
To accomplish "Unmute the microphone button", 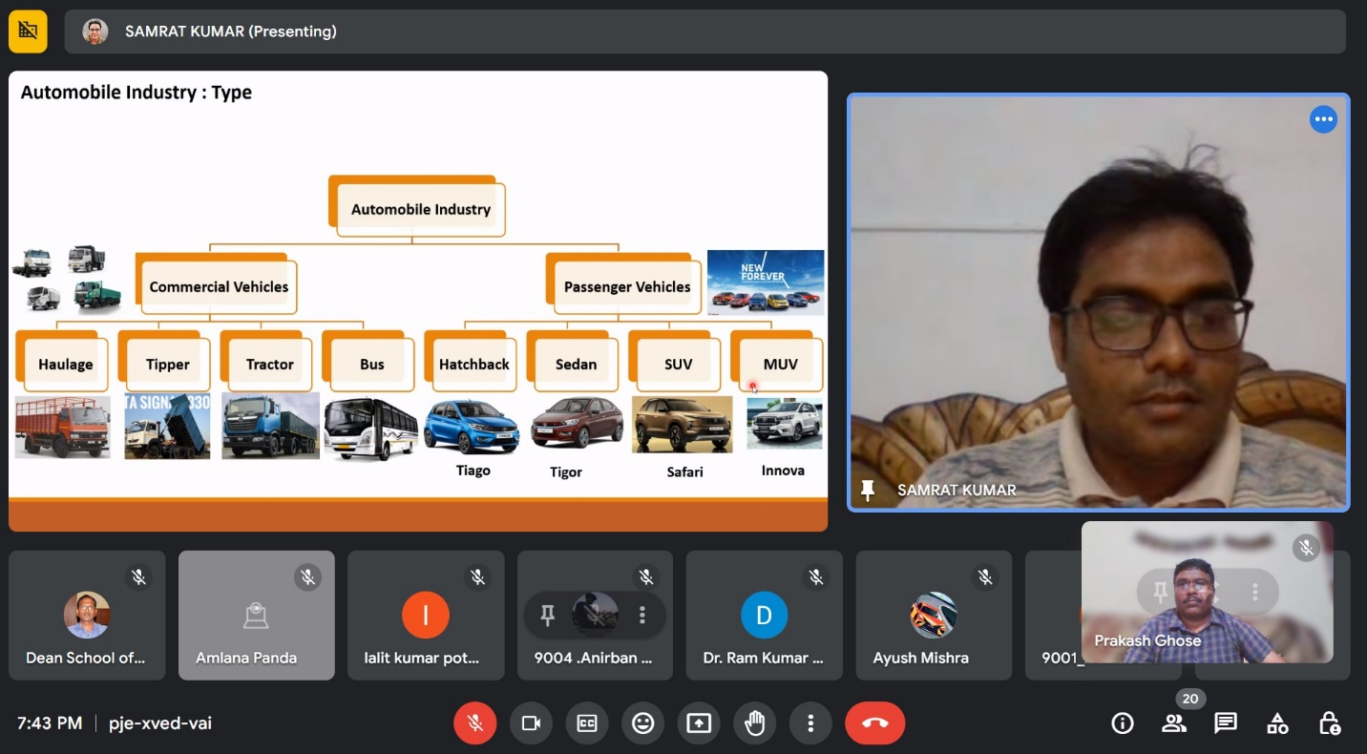I will 474,723.
